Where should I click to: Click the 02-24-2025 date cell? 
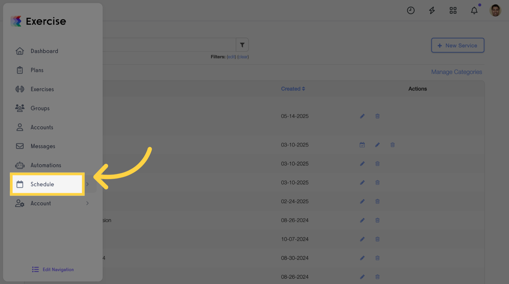(x=295, y=201)
